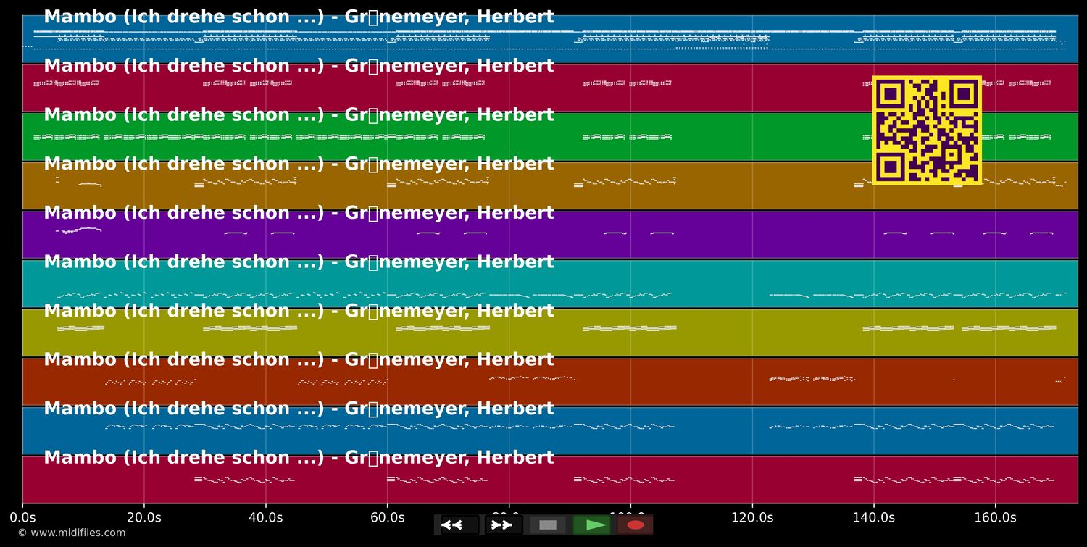The height and width of the screenshot is (547, 1087).
Task: Select the purple track lane
Action: pyautogui.click(x=550, y=235)
